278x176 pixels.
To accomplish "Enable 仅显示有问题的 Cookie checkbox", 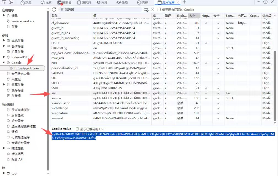I will (159, 10).
